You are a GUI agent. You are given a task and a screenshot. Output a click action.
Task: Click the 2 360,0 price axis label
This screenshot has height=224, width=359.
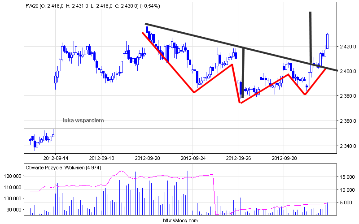tap(348, 121)
